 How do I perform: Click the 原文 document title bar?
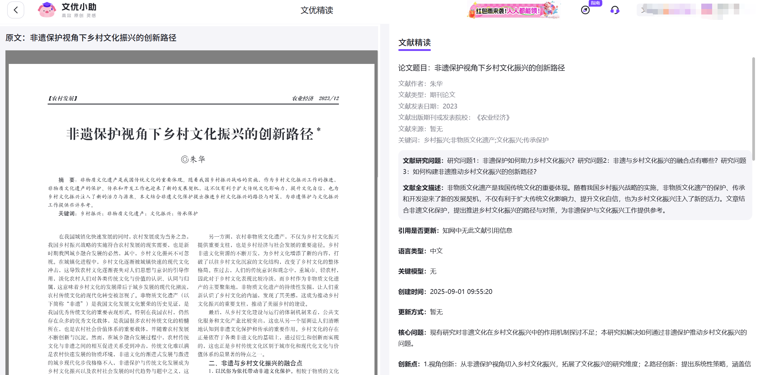(91, 38)
